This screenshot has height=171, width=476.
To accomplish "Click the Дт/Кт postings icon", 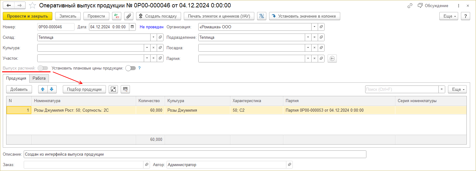I will pyautogui.click(x=117, y=16).
